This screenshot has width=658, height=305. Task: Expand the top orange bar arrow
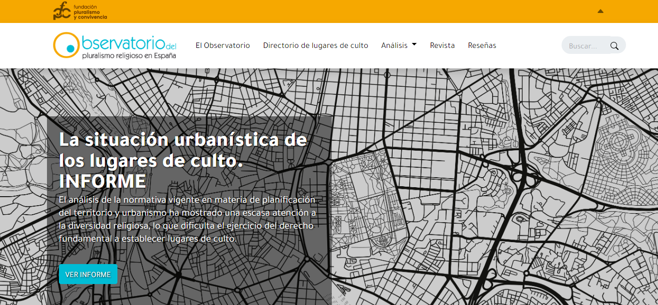[x=601, y=11]
